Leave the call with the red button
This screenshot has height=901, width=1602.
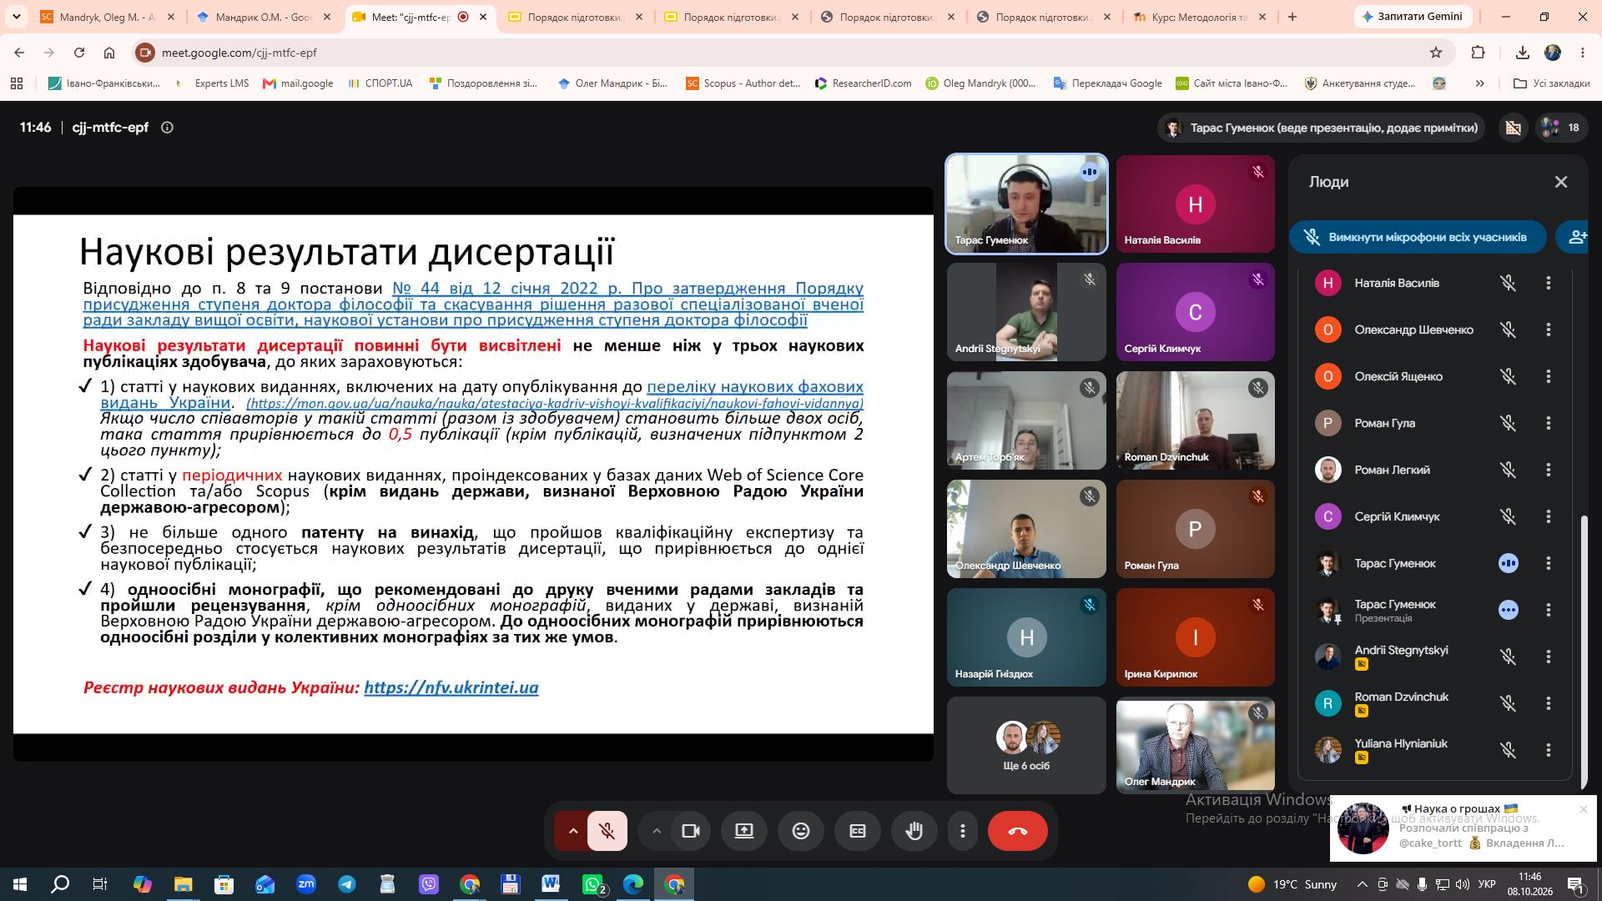(x=1018, y=831)
